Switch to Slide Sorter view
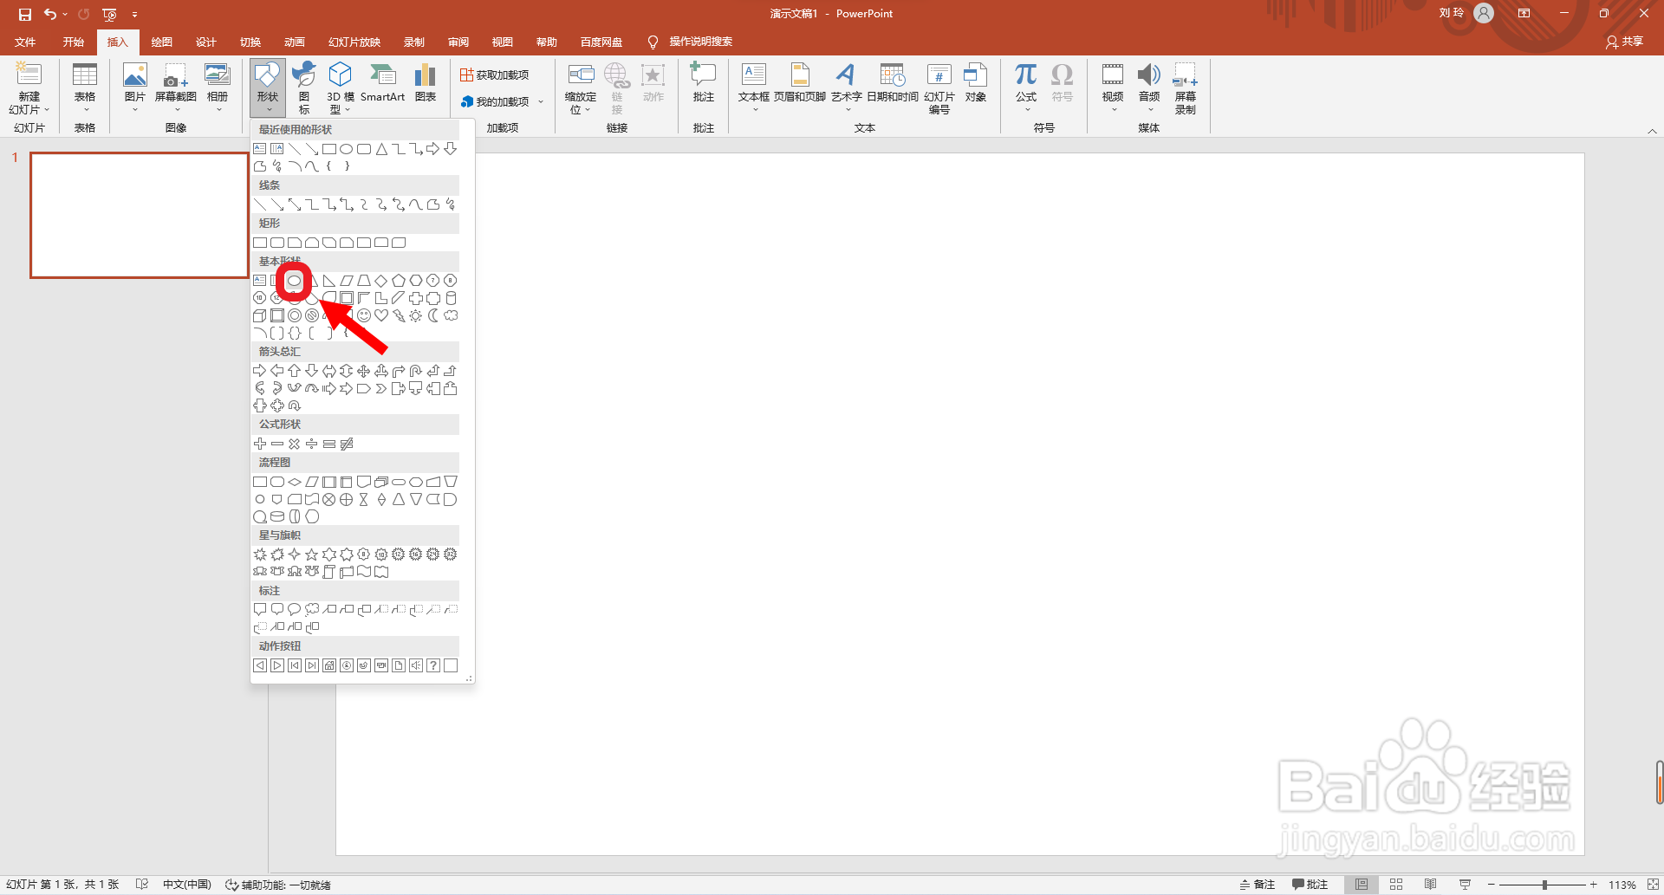This screenshot has width=1664, height=895. (1396, 885)
